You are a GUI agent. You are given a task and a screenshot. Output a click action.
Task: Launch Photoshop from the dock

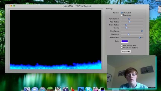81,89
